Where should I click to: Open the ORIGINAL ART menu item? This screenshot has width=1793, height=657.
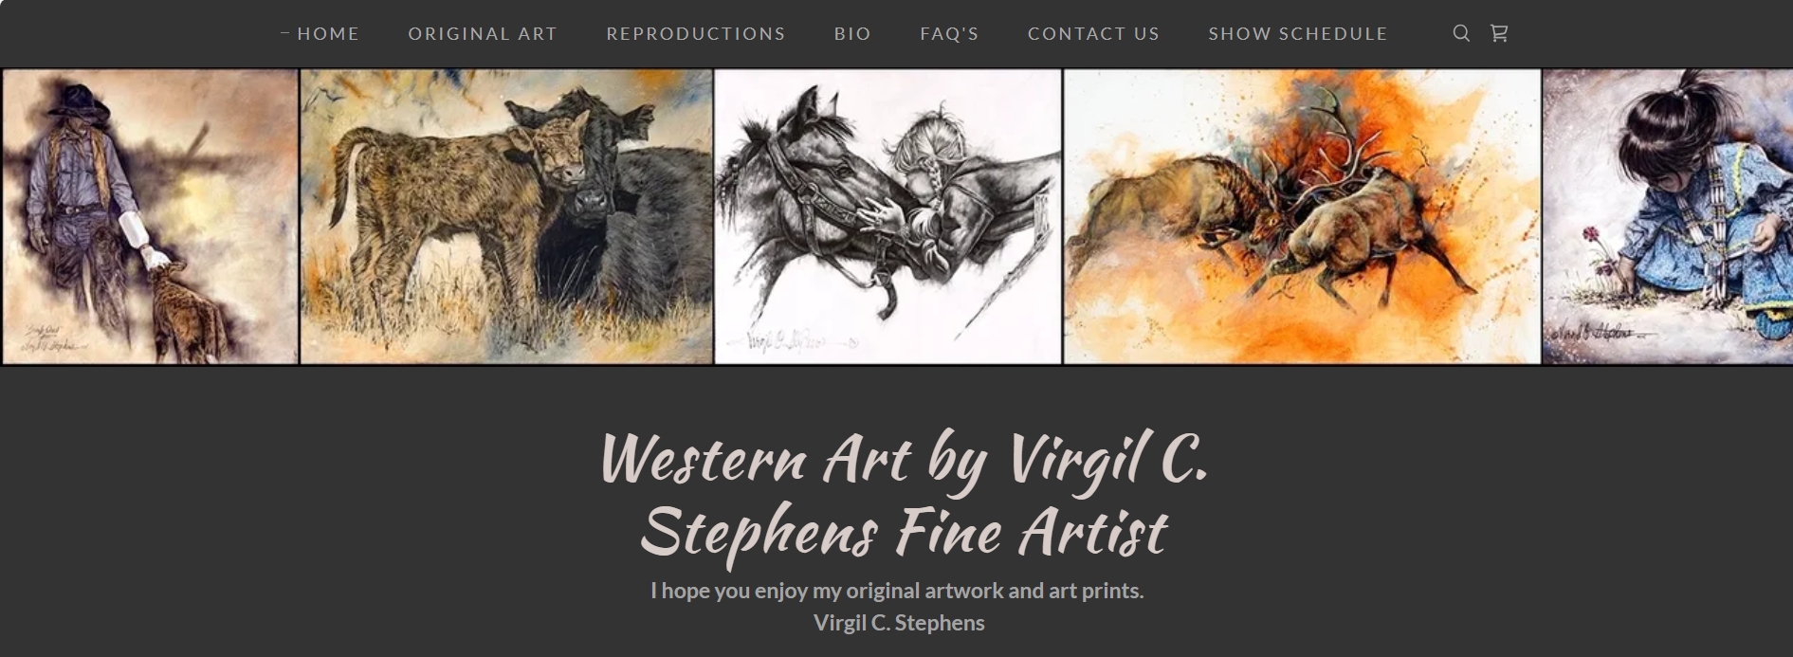(x=483, y=33)
